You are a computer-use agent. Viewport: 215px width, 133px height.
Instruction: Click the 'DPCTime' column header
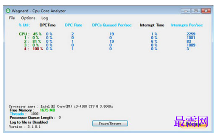48,25
